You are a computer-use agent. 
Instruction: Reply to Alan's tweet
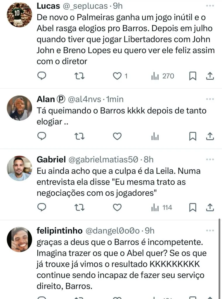pyautogui.click(x=42, y=136)
